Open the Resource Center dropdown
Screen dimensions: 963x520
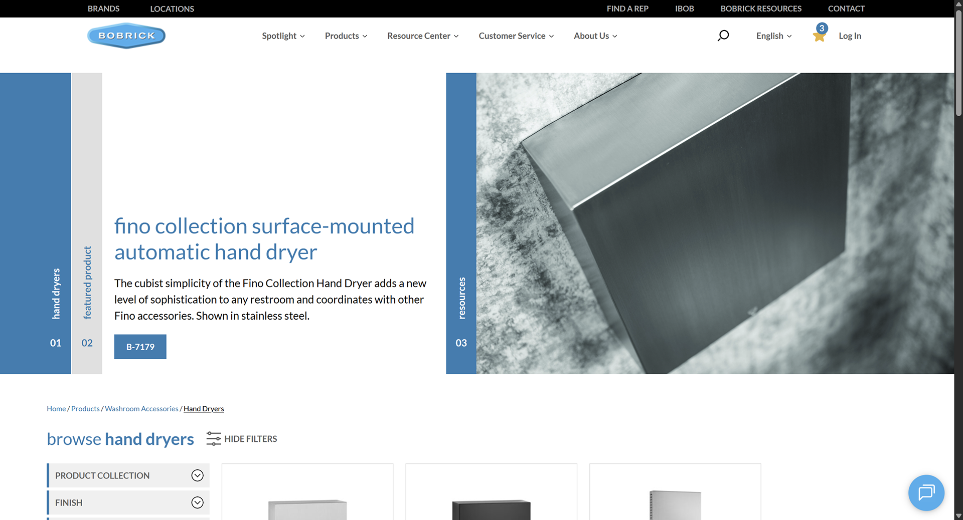click(423, 36)
